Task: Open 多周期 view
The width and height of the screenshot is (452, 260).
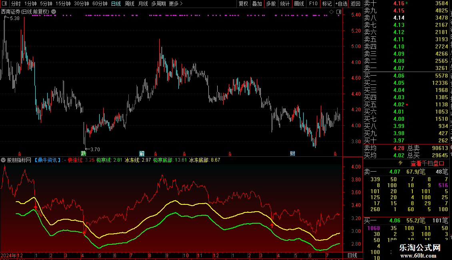Action: tap(158, 4)
